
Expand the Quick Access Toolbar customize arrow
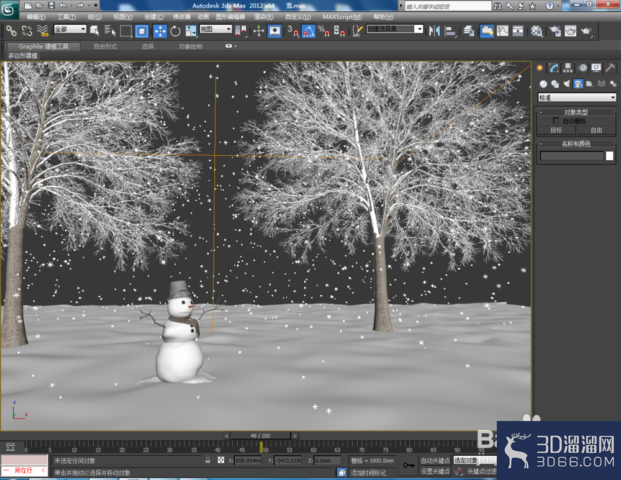pos(96,6)
